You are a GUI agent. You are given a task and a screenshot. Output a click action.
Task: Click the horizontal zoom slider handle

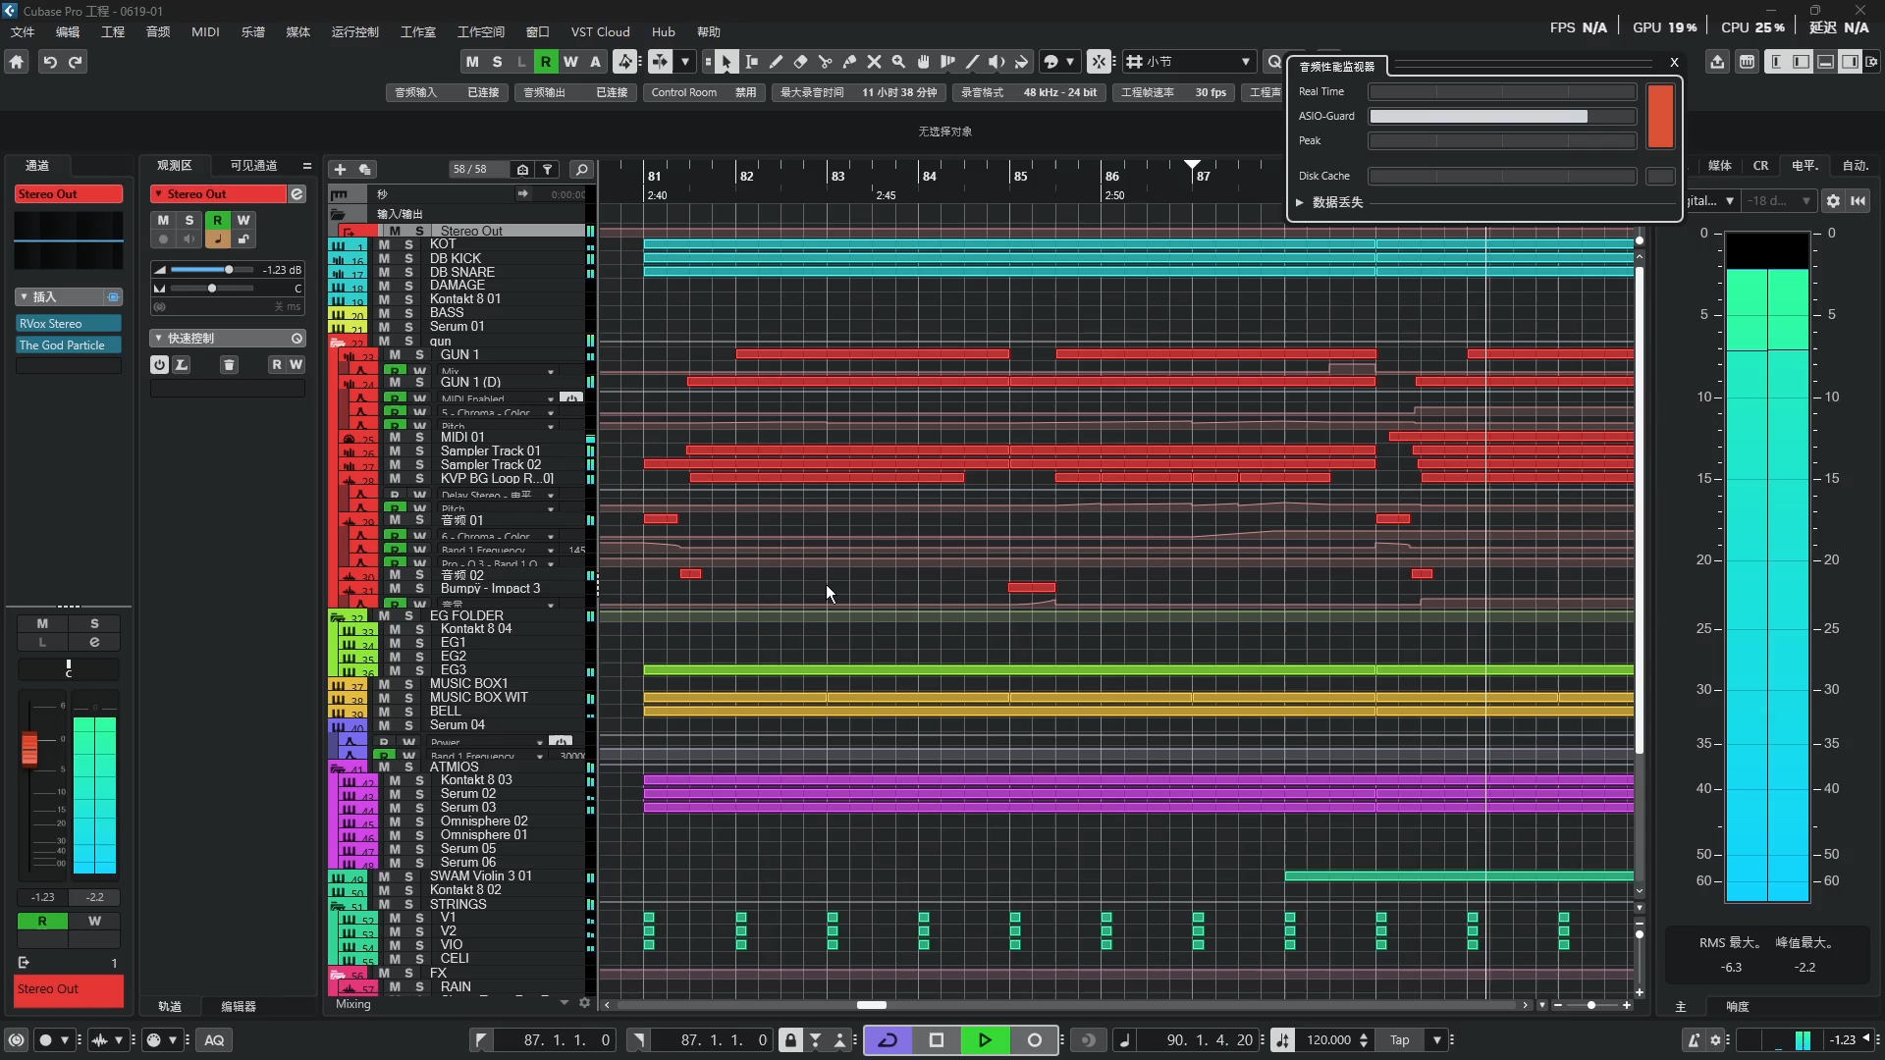point(1590,1006)
